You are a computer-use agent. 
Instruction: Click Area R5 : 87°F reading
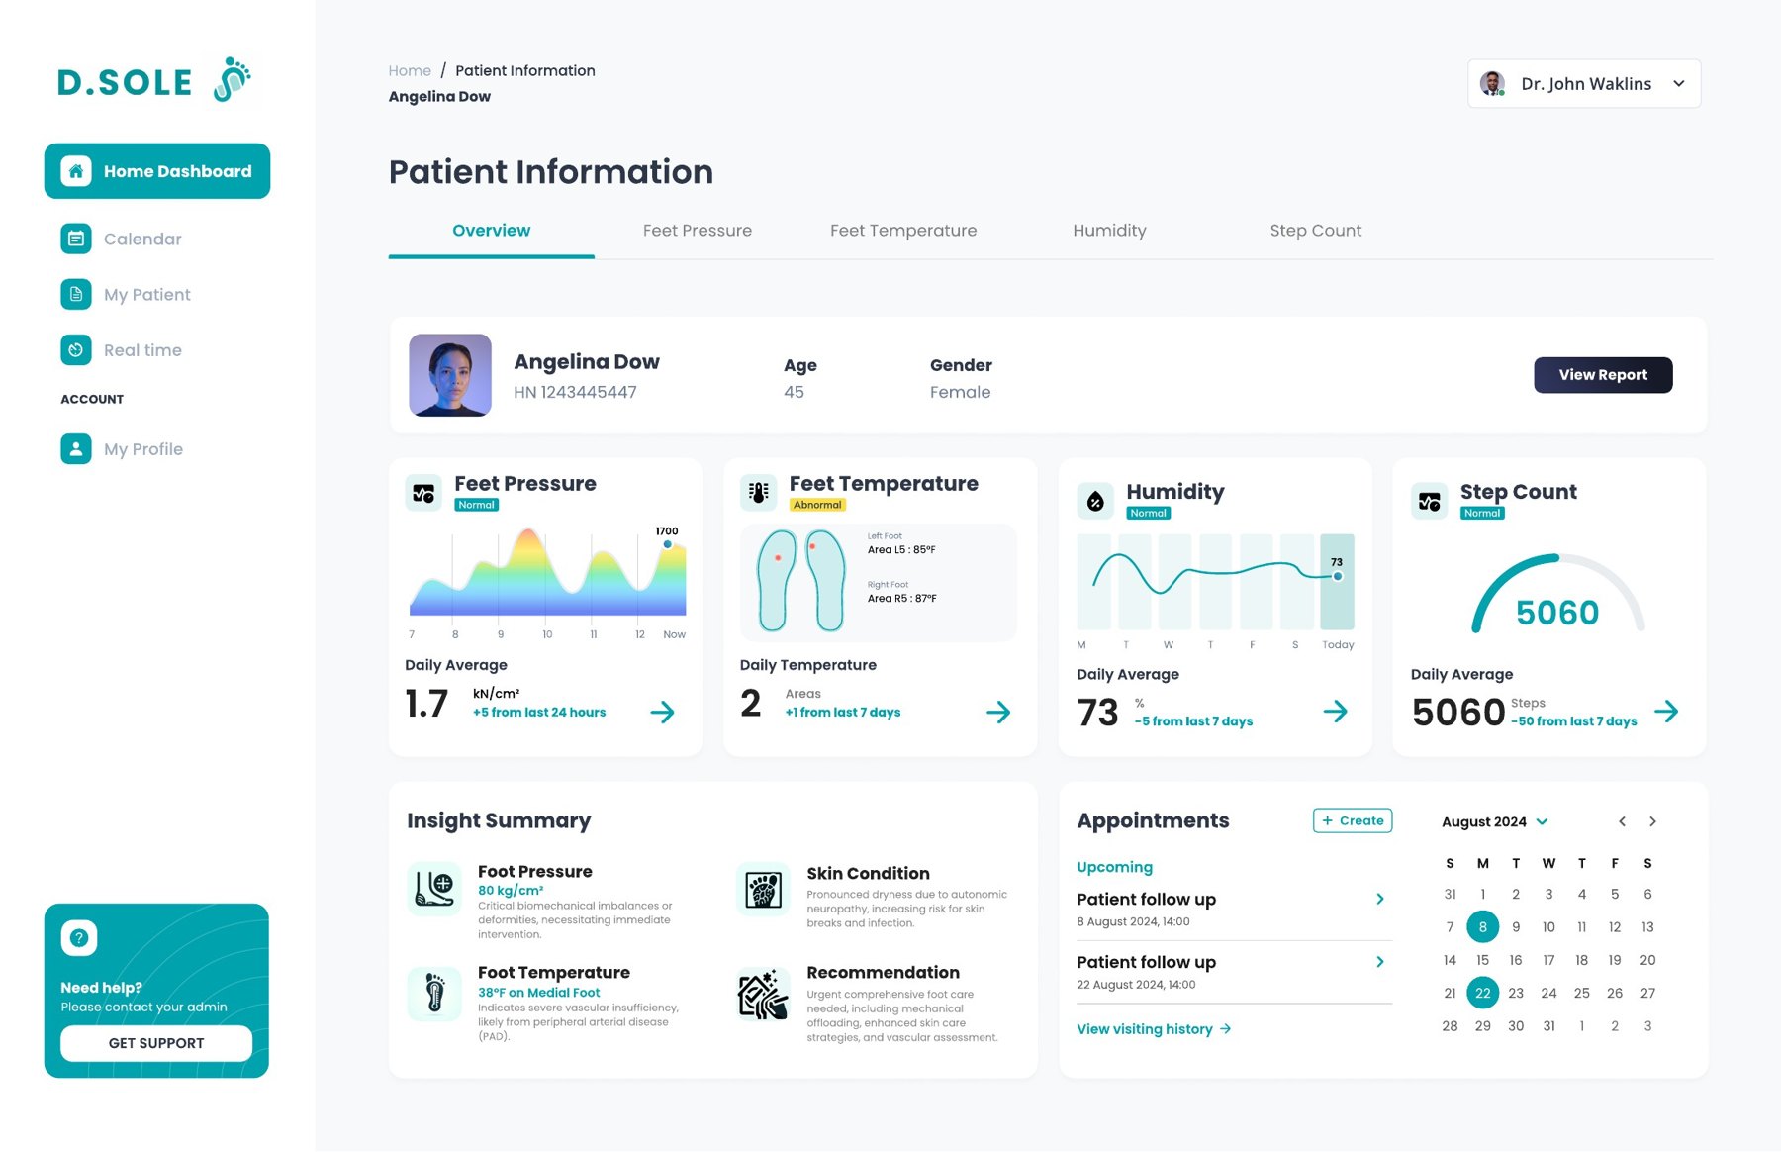click(x=902, y=598)
